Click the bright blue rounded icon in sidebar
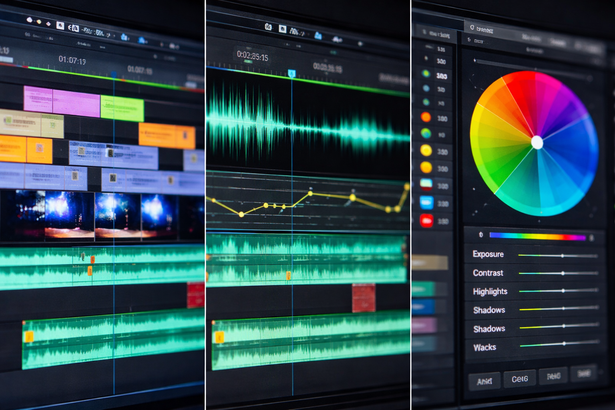 (x=426, y=202)
